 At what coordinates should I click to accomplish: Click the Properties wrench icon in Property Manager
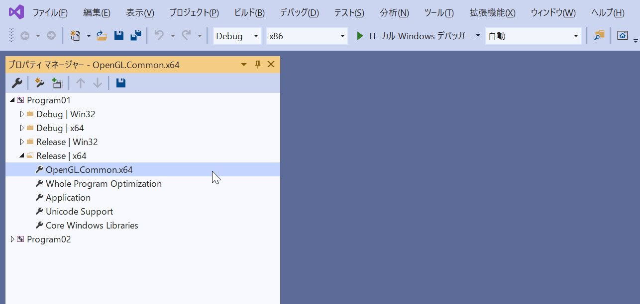tap(16, 83)
